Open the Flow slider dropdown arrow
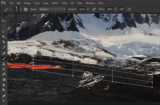Image resolution: width=160 pixels, height=105 pixels. pyautogui.click(x=116, y=9)
